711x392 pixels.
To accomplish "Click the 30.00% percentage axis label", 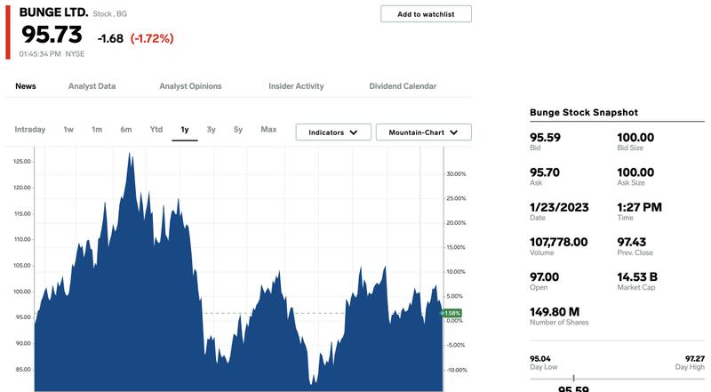I will pyautogui.click(x=456, y=173).
